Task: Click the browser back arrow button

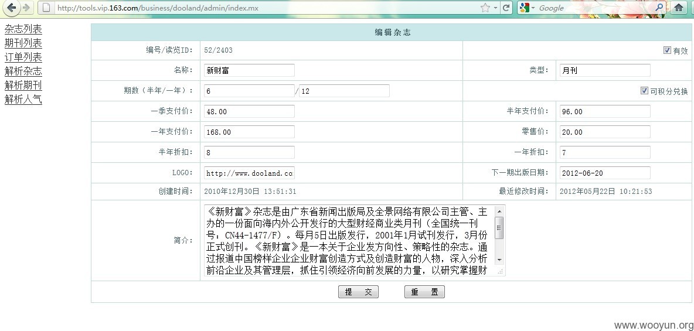Action: coord(12,8)
